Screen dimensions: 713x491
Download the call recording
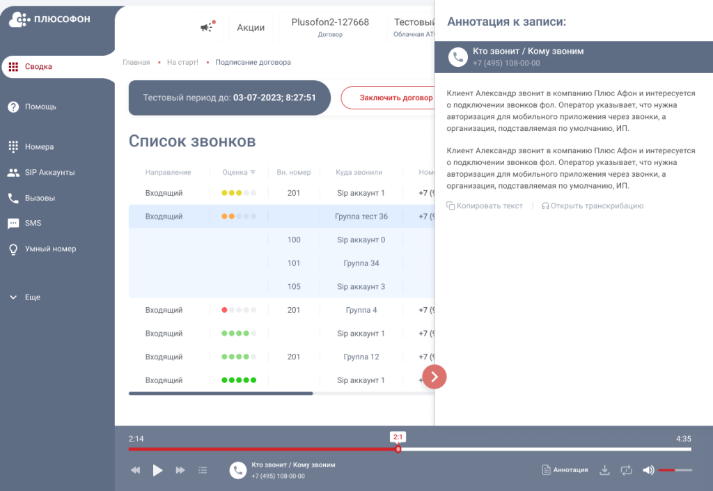(x=604, y=470)
